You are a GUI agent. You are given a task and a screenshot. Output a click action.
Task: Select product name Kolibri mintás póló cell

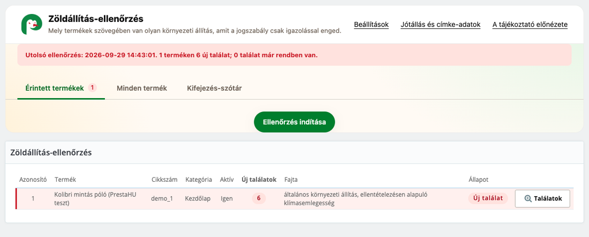pyautogui.click(x=95, y=198)
